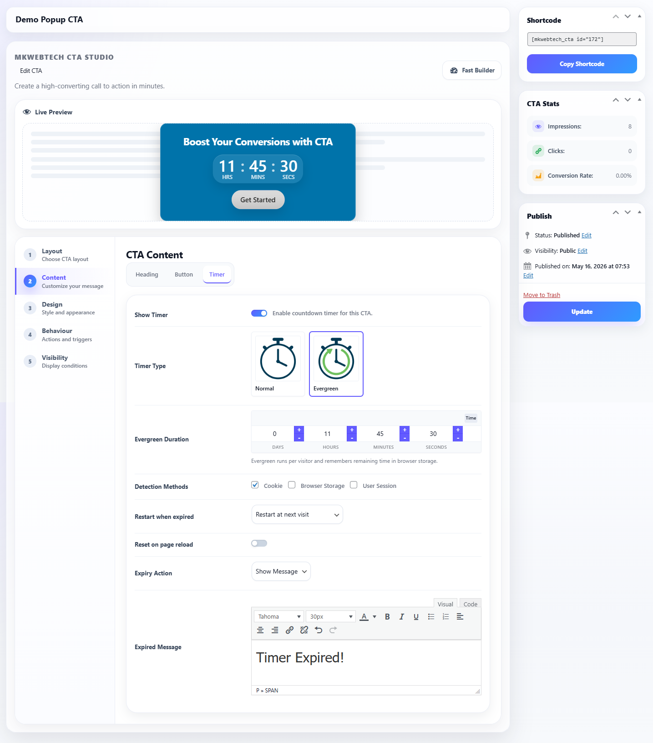The height and width of the screenshot is (743, 653).
Task: Insert a bulleted list in the editor
Action: coord(431,616)
